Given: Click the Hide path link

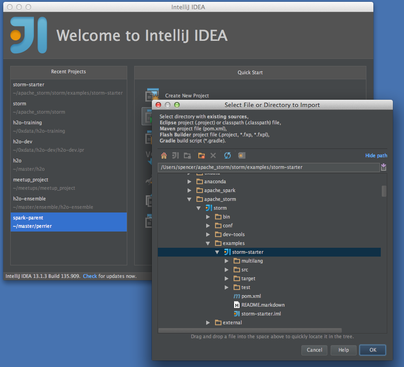Looking at the screenshot, I should 376,155.
